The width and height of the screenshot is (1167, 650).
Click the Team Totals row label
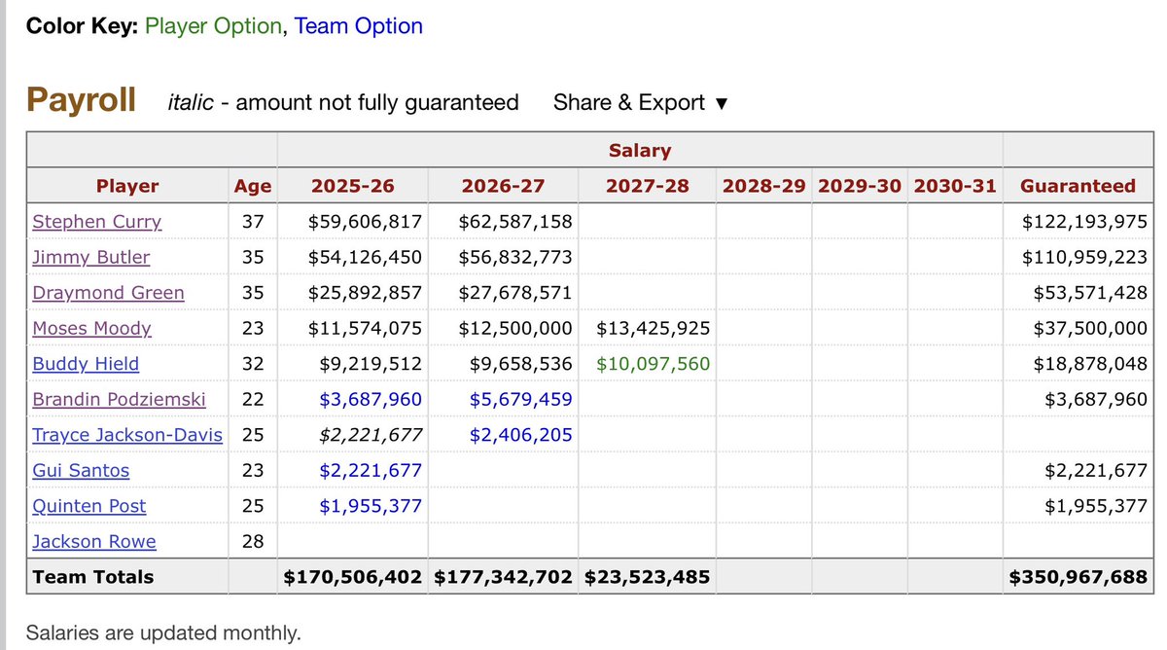coord(93,577)
